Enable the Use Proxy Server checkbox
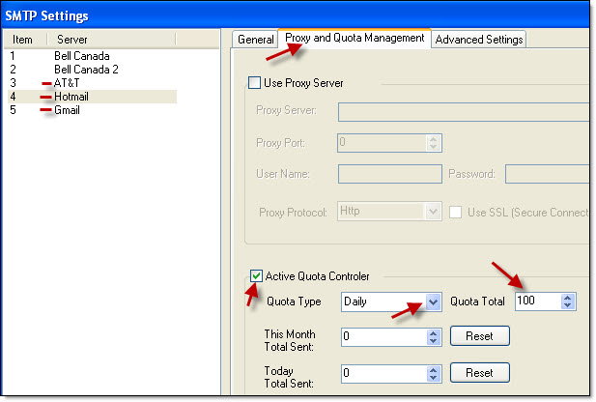 pyautogui.click(x=255, y=83)
